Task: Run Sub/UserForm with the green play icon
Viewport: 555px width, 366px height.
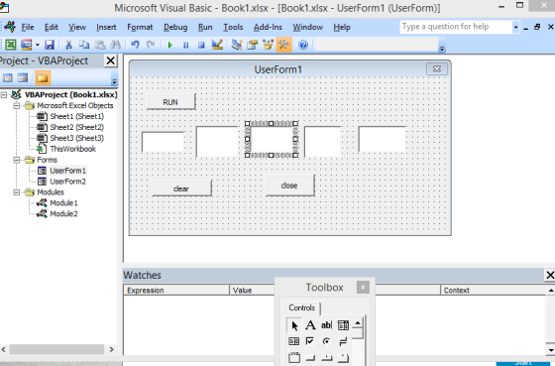Action: pos(170,45)
